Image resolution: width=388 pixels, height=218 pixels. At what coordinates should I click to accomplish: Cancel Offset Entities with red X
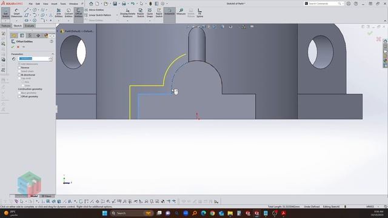[x=18, y=47]
